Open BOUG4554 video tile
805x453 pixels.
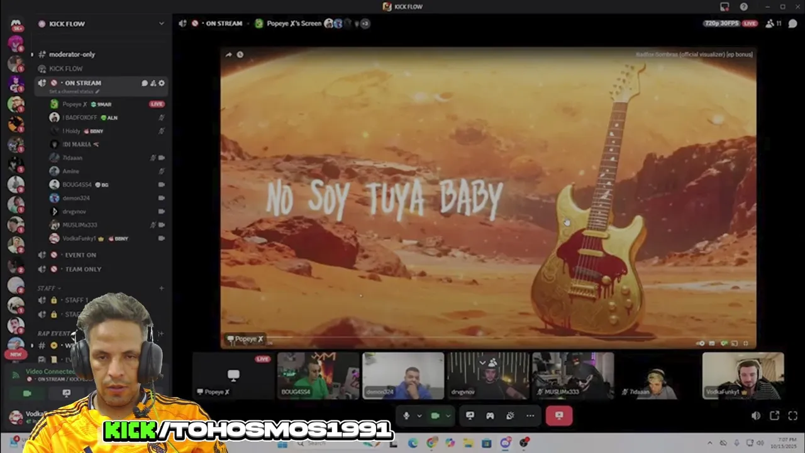(x=318, y=376)
